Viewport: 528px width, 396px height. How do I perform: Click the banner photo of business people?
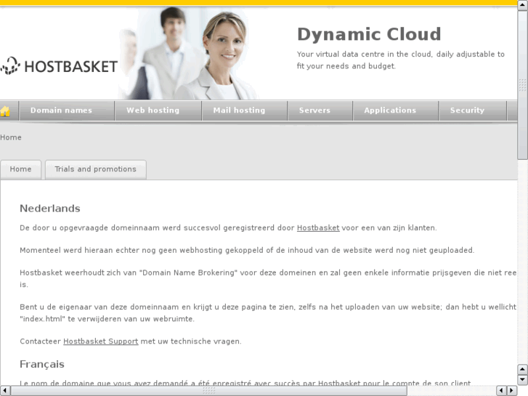[189, 53]
